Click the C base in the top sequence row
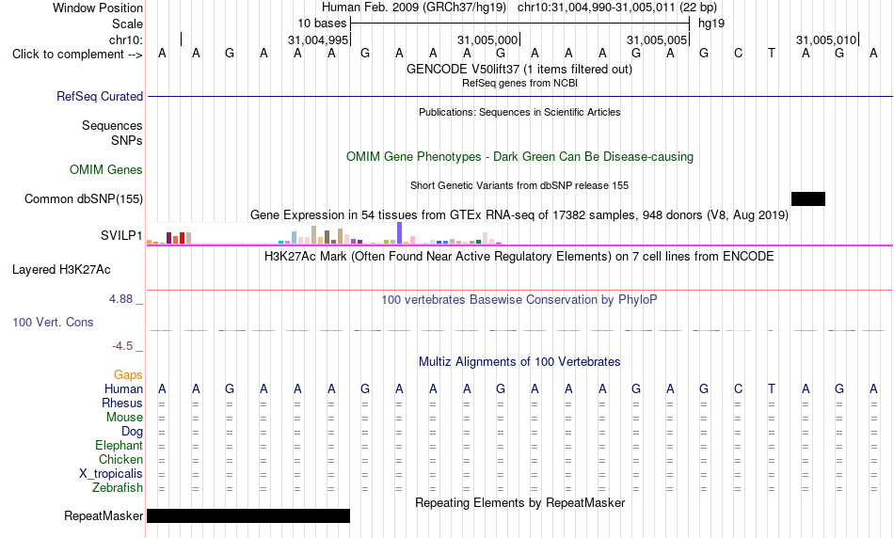Viewport: 894px width, 538px height. click(x=739, y=53)
